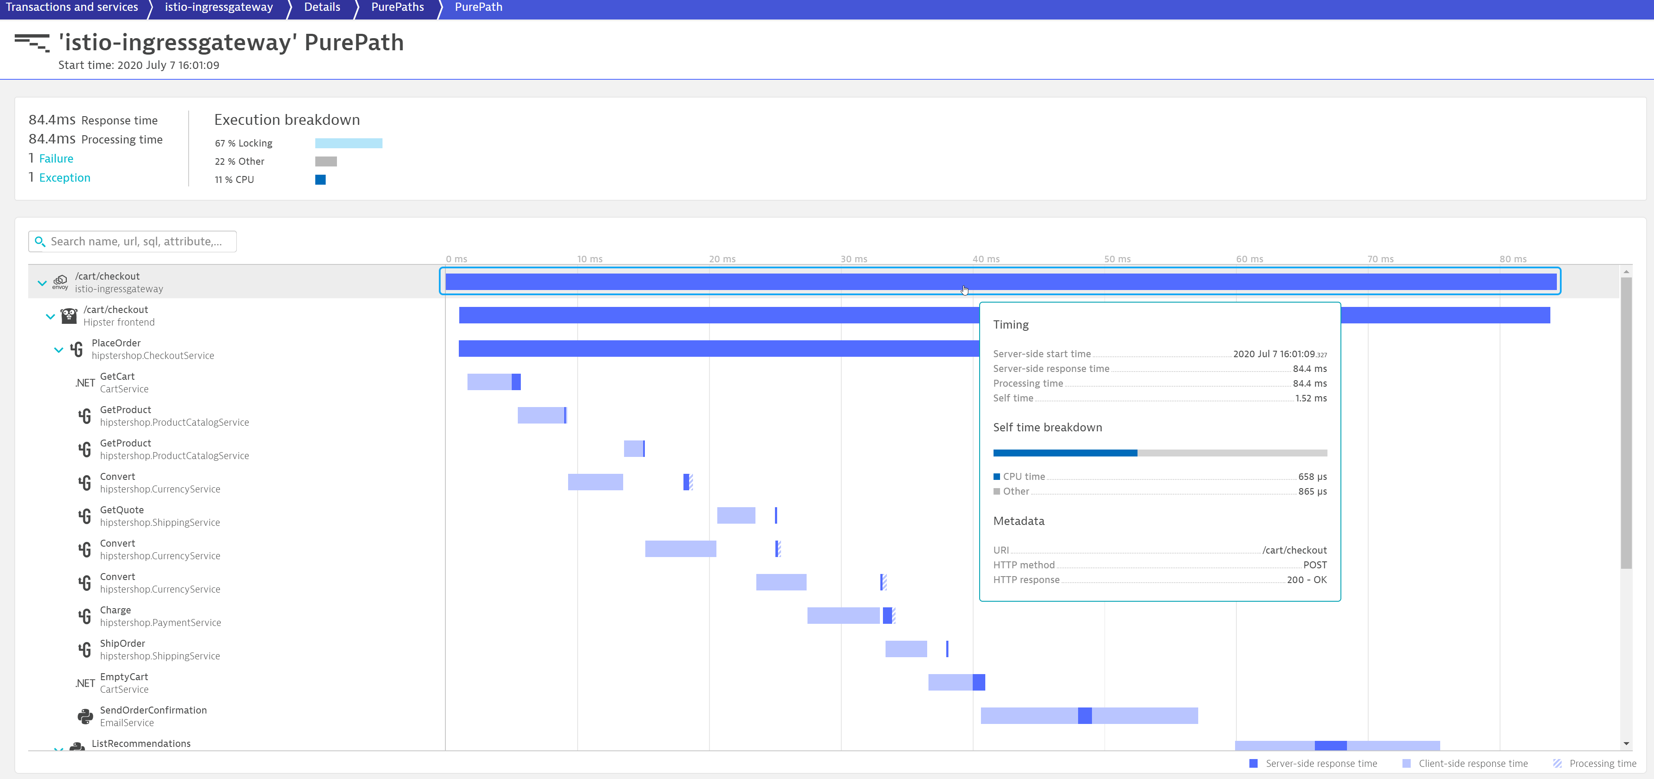Focus the search name, url, sql field
Viewport: 1654px width, 779px height.
[138, 241]
